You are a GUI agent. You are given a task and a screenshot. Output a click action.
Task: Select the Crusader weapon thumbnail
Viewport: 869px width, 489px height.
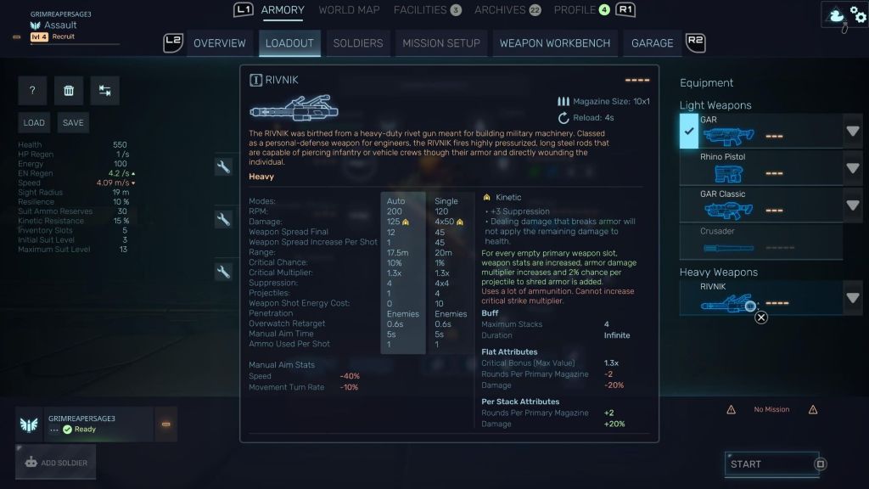coord(728,247)
